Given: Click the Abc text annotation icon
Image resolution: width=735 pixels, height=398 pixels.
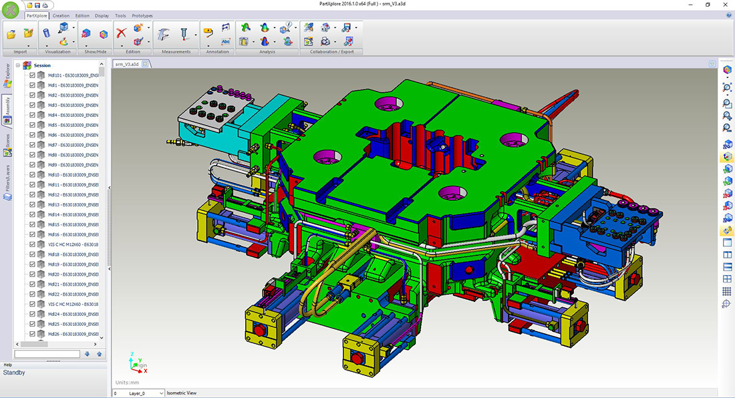Looking at the screenshot, I should pyautogui.click(x=225, y=41).
